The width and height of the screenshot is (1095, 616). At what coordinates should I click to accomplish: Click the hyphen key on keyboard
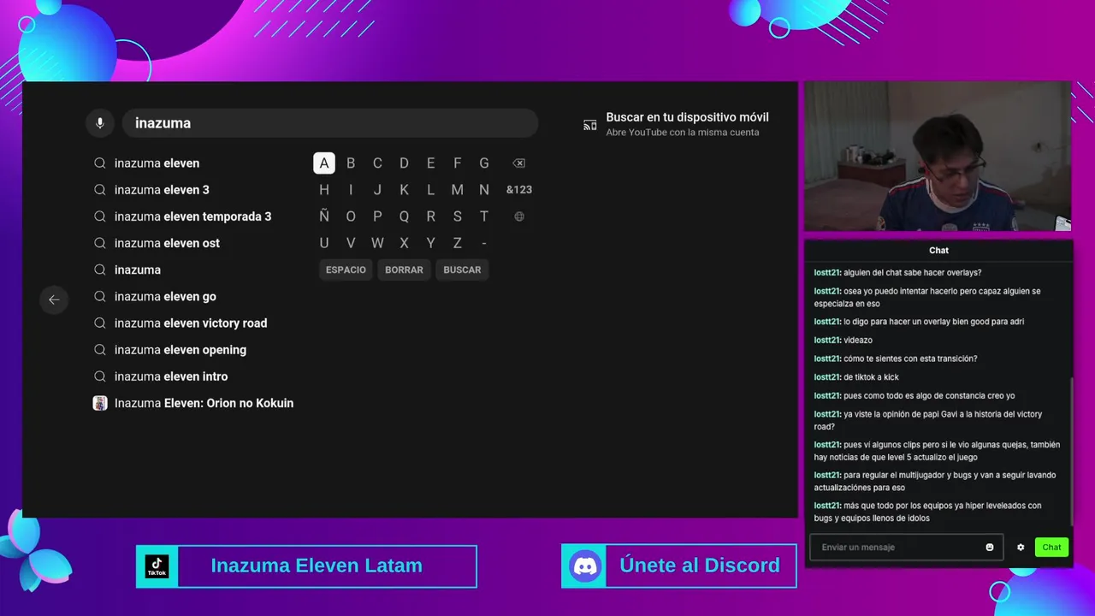484,243
